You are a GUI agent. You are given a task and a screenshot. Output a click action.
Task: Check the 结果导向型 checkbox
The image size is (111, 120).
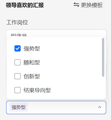(18, 90)
